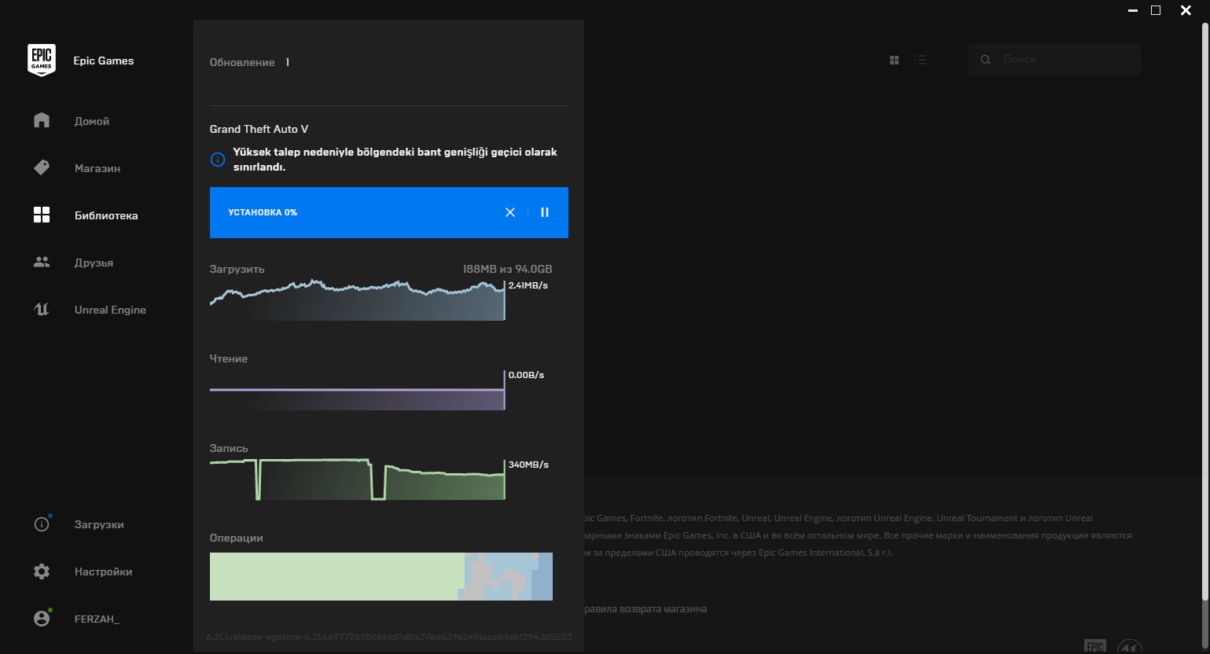Go to Unreal Engine menu item
This screenshot has height=654, width=1210.
(110, 310)
